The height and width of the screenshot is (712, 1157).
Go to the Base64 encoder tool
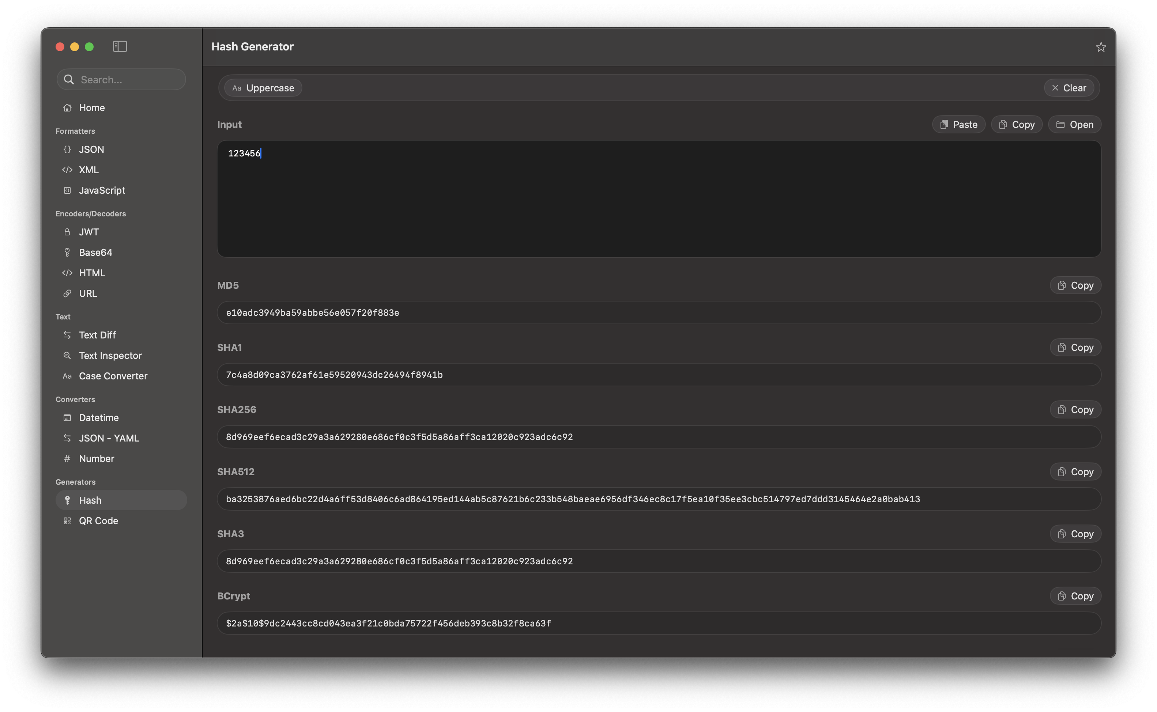95,253
